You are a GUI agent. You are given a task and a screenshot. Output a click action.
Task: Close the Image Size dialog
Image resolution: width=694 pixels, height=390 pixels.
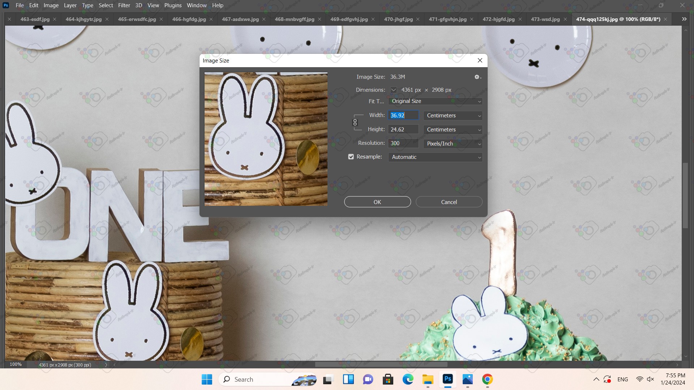point(480,60)
